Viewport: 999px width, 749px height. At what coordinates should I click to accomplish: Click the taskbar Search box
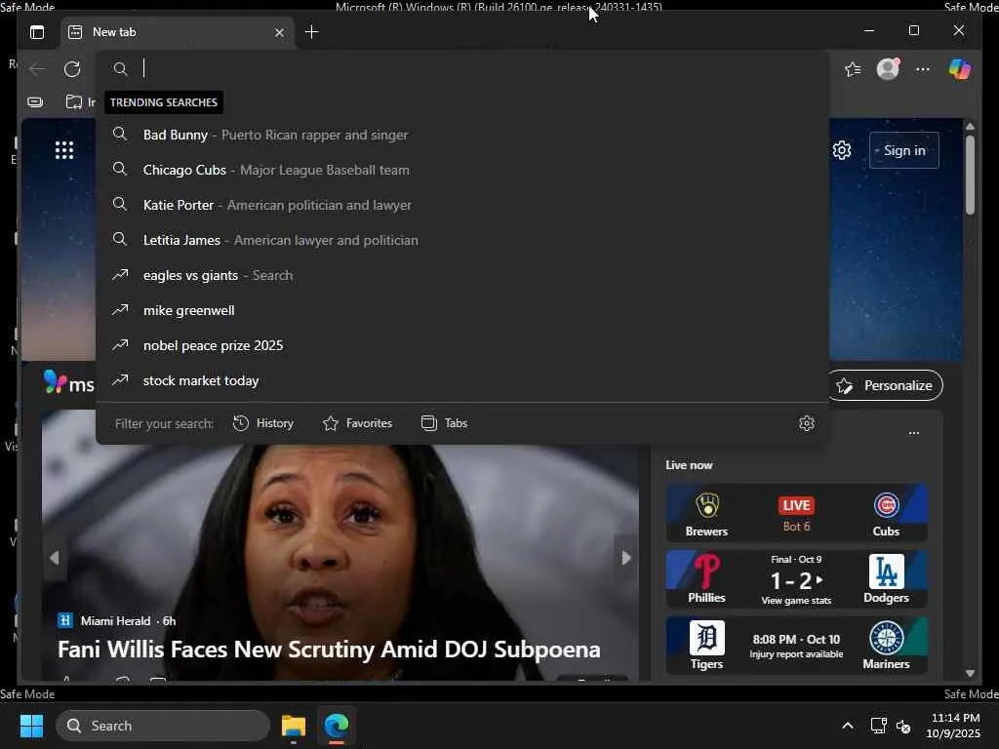point(163,726)
